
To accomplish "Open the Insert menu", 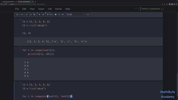I will pyautogui.click(x=41, y=9).
